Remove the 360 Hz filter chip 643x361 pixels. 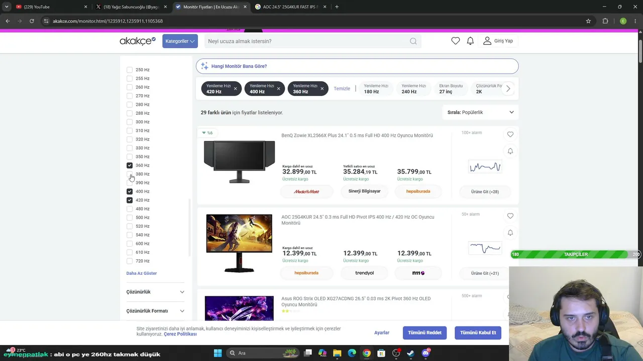click(322, 89)
